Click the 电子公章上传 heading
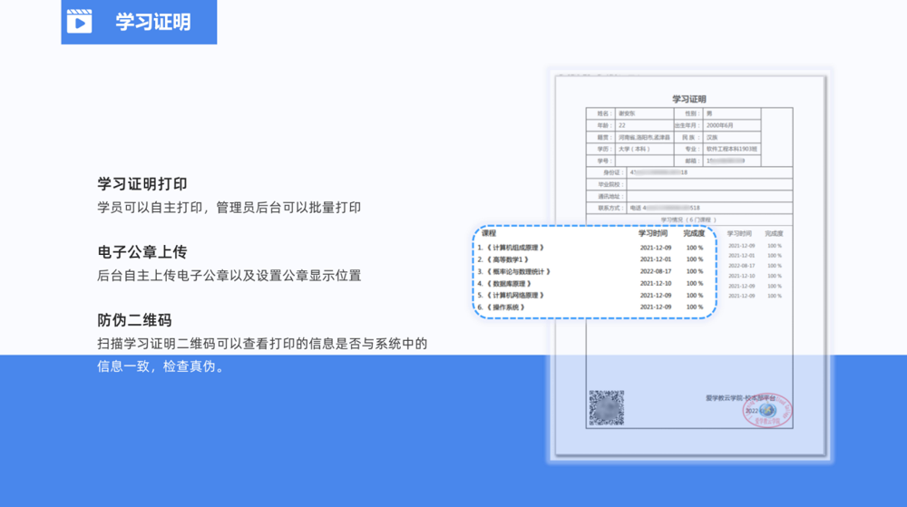This screenshot has width=907, height=507. [x=142, y=252]
